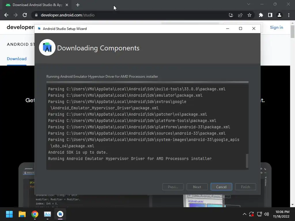Image resolution: width=295 pixels, height=221 pixels.
Task: Expand the system tray hidden icons chevron
Action: 244,214
